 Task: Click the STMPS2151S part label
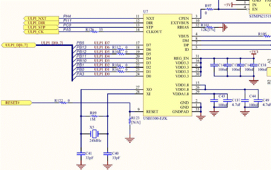(x=260, y=16)
